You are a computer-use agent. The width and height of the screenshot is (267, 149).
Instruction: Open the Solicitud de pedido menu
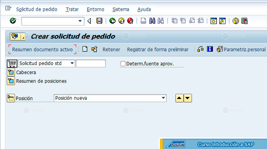37,9
